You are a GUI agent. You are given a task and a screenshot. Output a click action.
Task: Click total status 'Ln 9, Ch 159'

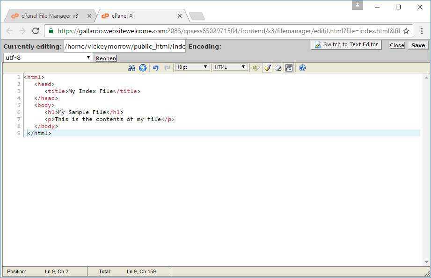point(141,271)
